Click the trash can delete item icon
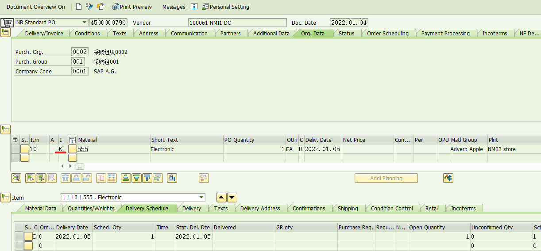This screenshot has width=541, height=251. pyautogui.click(x=66, y=178)
